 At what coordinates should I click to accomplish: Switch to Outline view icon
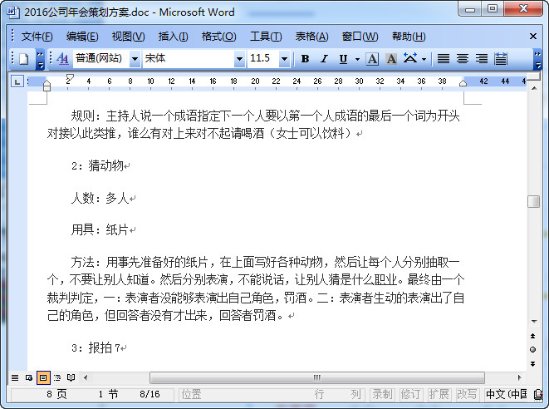pyautogui.click(x=57, y=377)
